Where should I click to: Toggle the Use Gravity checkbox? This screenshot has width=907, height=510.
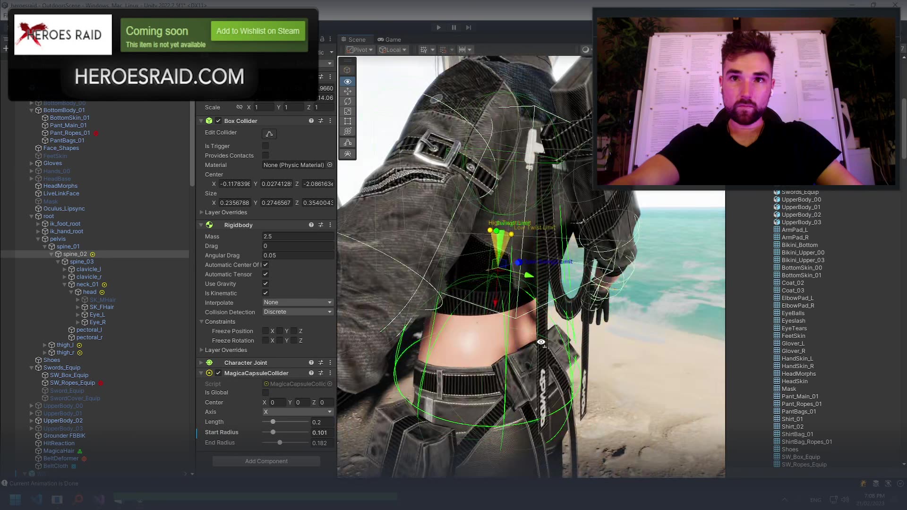point(265,283)
